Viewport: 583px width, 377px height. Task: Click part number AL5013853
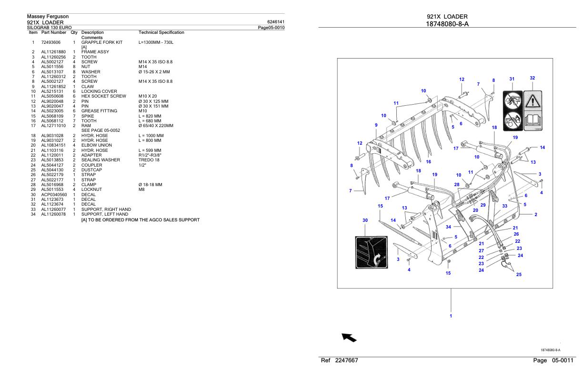[x=52, y=160]
